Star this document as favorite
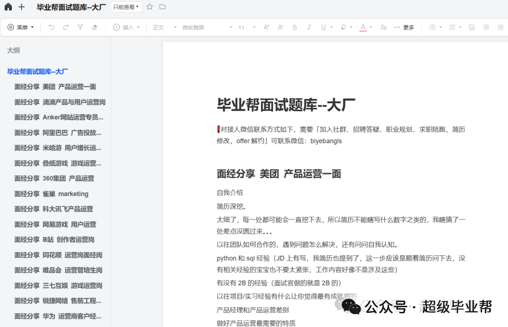 pyautogui.click(x=149, y=7)
